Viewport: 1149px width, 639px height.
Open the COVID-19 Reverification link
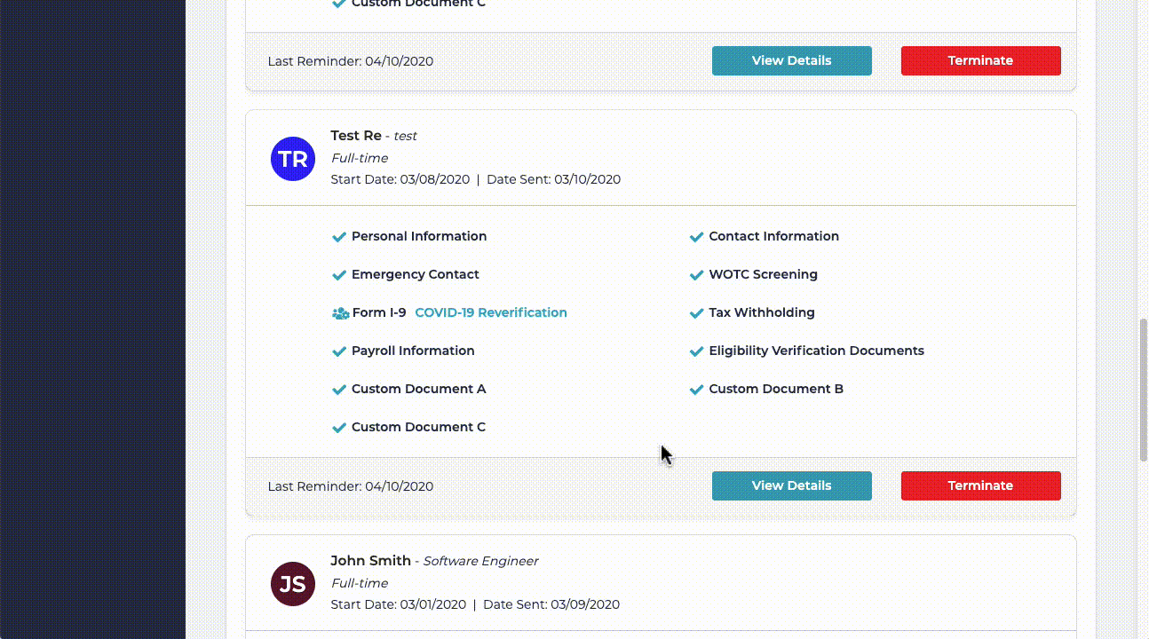click(x=491, y=312)
